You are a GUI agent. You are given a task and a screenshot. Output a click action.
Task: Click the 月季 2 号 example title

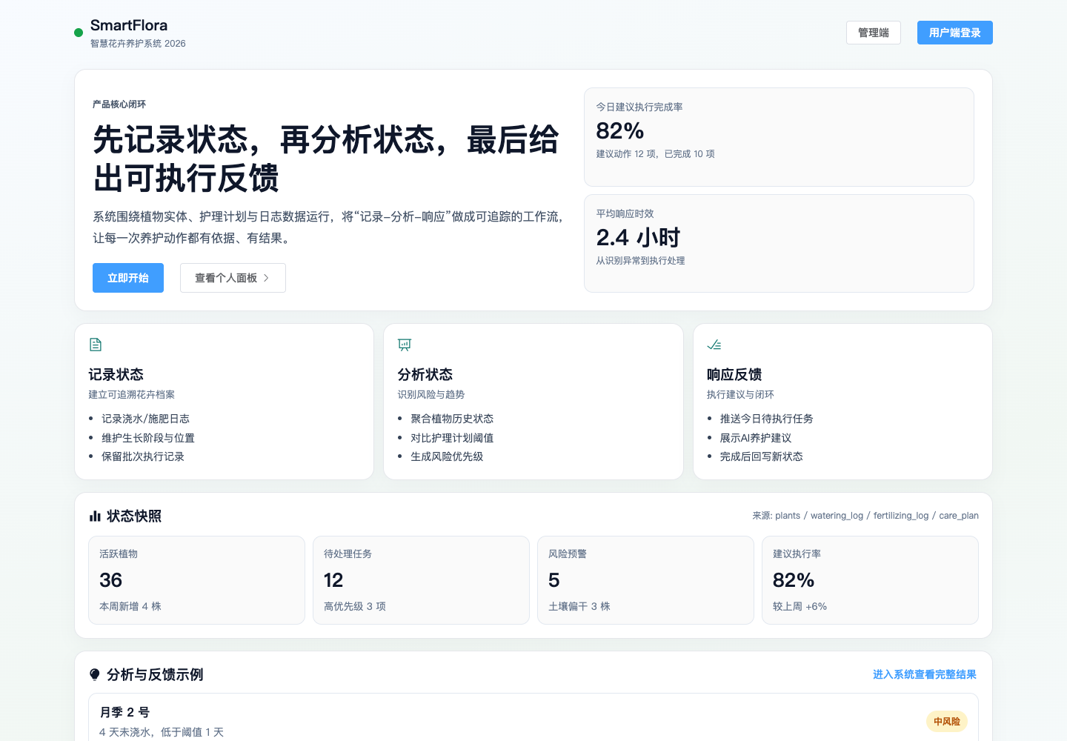[124, 712]
